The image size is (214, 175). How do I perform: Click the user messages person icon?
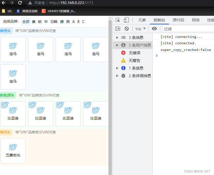coord(123,45)
